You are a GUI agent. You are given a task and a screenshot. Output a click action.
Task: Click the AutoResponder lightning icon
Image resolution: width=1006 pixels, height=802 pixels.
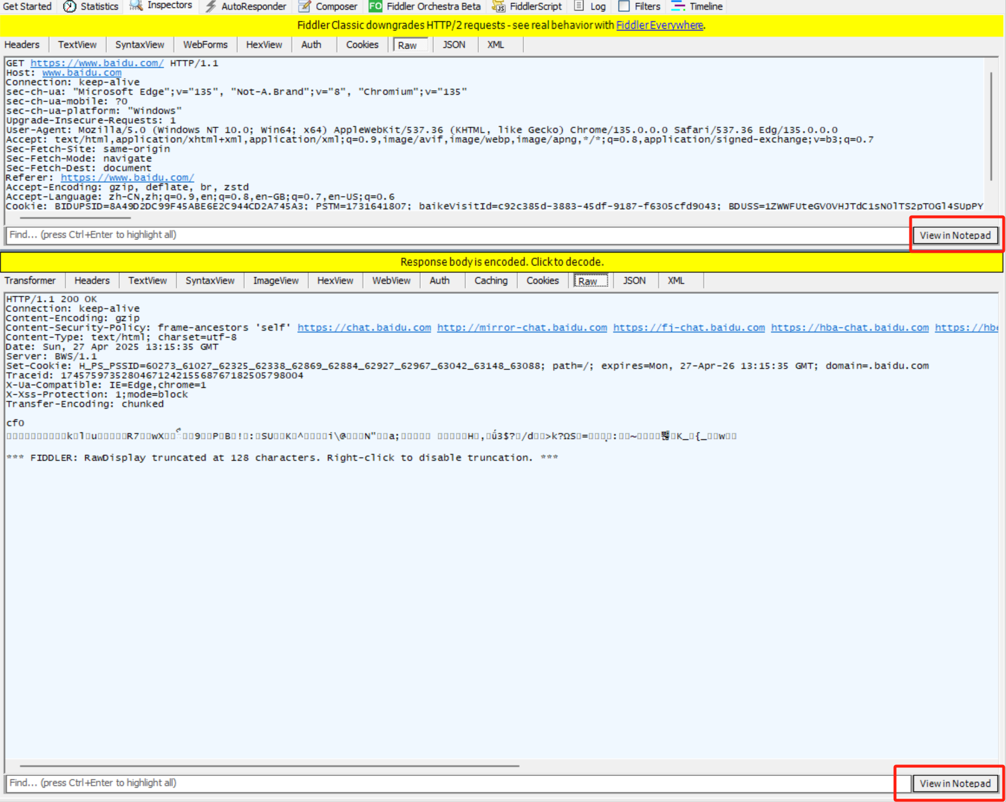(210, 6)
